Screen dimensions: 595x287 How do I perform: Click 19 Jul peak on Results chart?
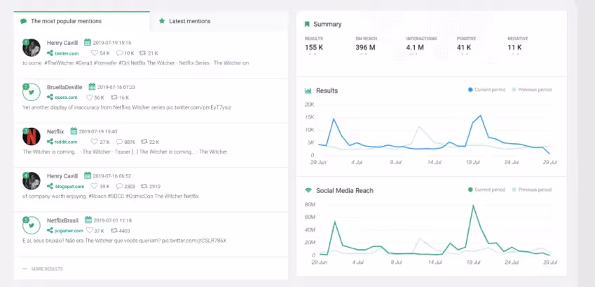pos(480,116)
